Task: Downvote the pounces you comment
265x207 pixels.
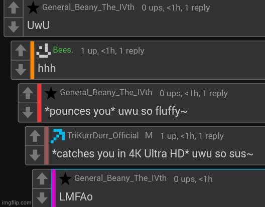Action: (28, 112)
